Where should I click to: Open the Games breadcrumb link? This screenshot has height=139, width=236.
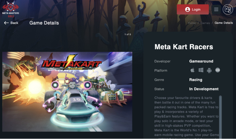[x=205, y=23]
